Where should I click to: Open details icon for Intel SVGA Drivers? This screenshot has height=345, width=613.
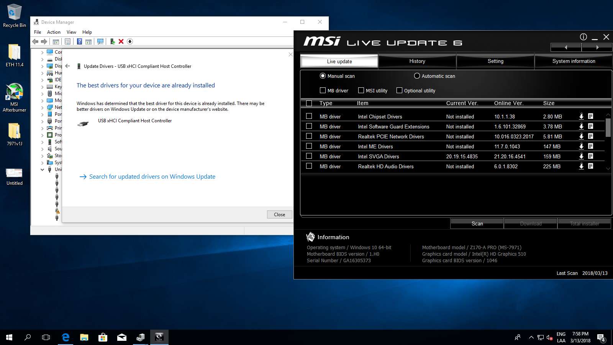tap(590, 156)
